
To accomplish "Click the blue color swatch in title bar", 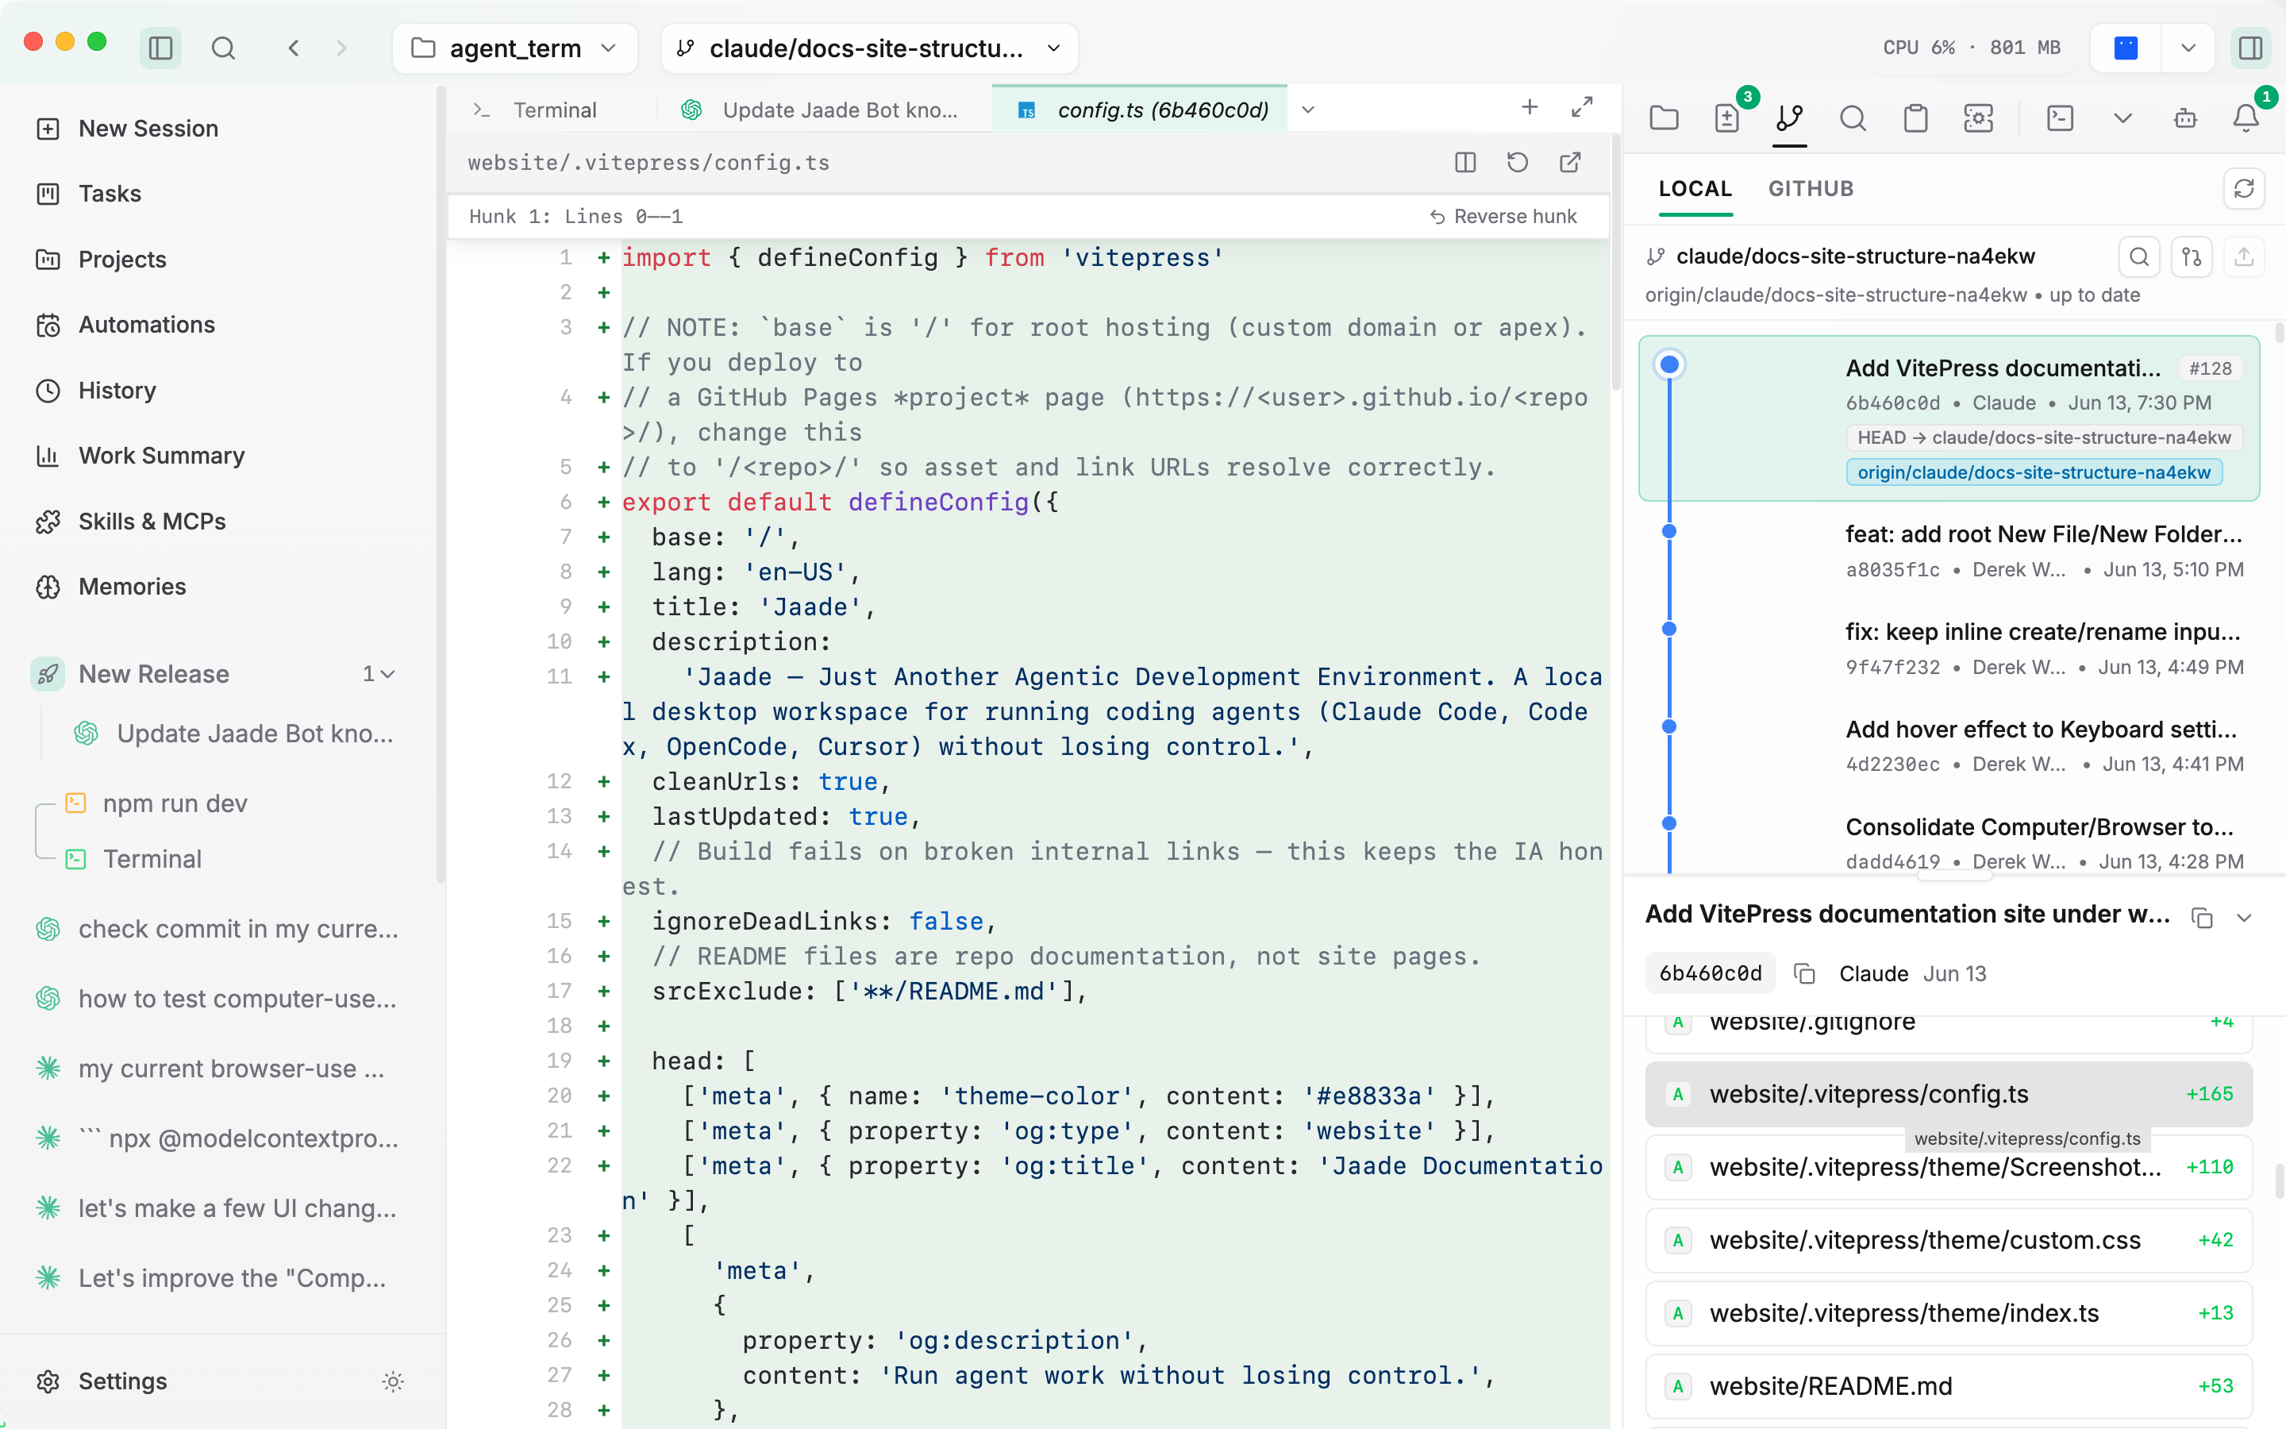I will point(2126,48).
